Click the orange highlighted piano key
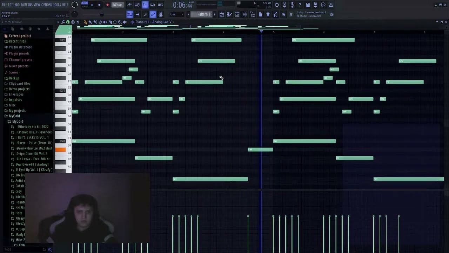The width and height of the screenshot is (449, 253). click(x=60, y=150)
